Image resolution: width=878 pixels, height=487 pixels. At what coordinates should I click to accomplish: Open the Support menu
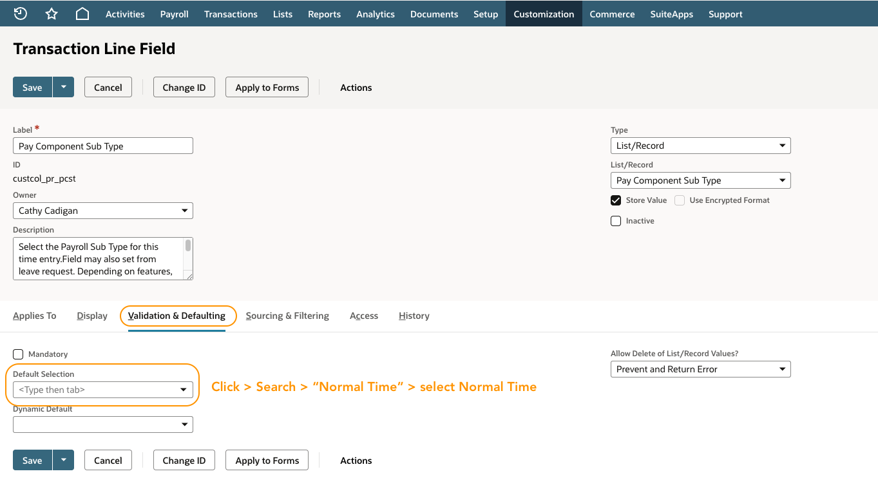pos(725,14)
